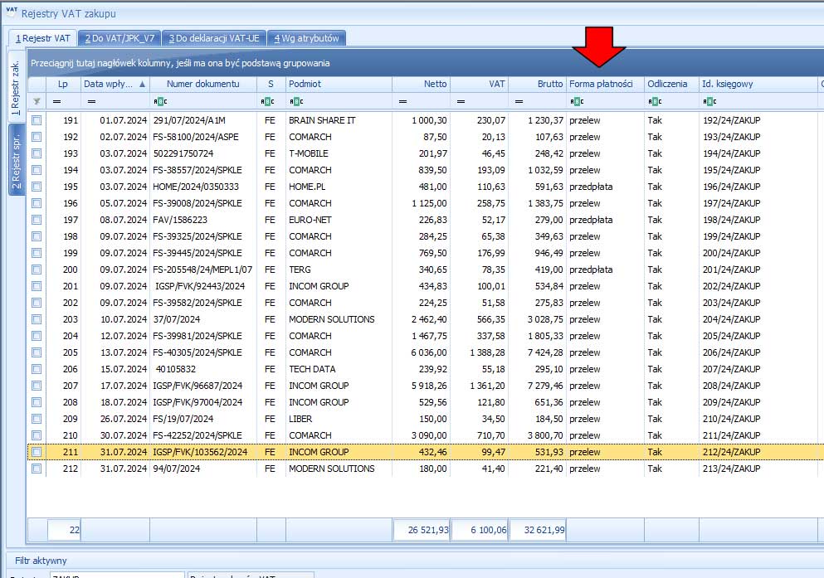Image resolution: width=824 pixels, height=578 pixels.
Task: Click the equals filter icon under Data wpływu
Action: coord(91,101)
